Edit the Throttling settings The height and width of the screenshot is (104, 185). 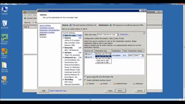pos(80,80)
